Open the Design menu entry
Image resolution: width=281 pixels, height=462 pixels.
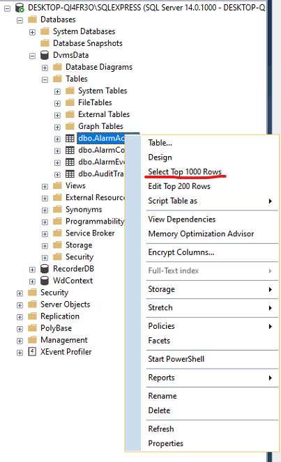coord(160,157)
